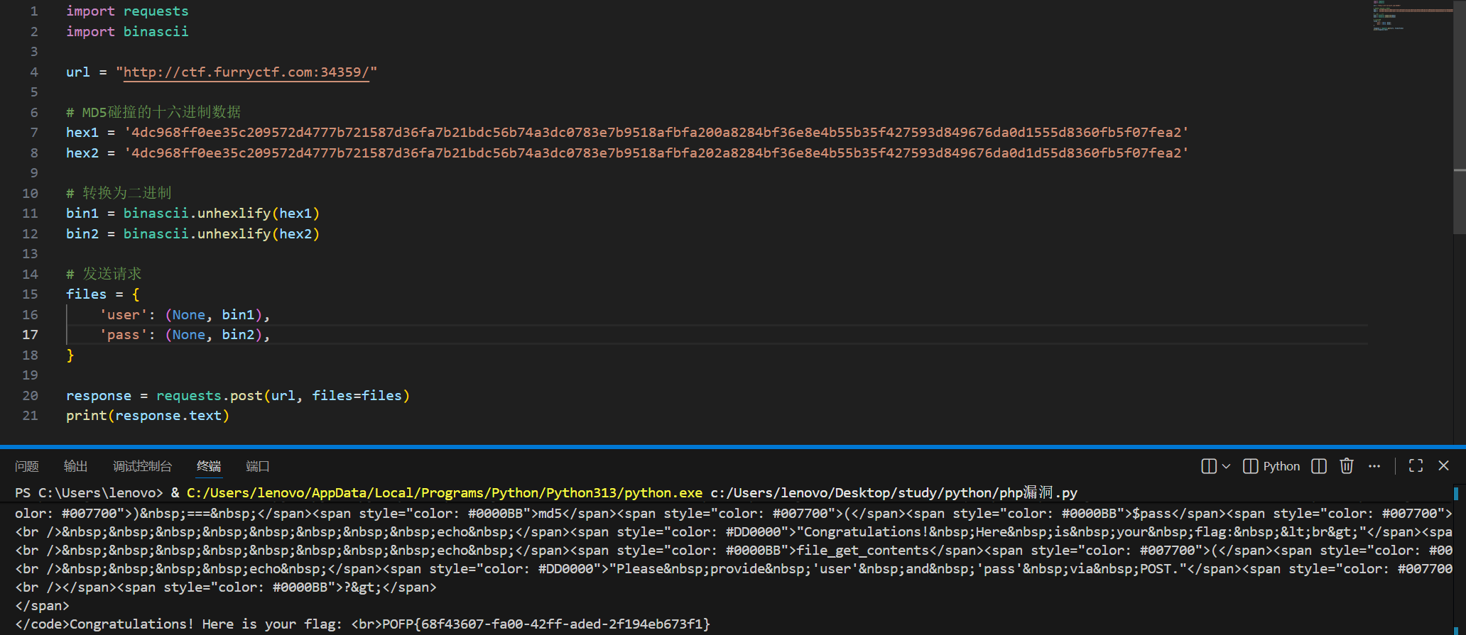Click the '# 发送请求' comment
The width and height of the screenshot is (1466, 635).
coord(104,274)
